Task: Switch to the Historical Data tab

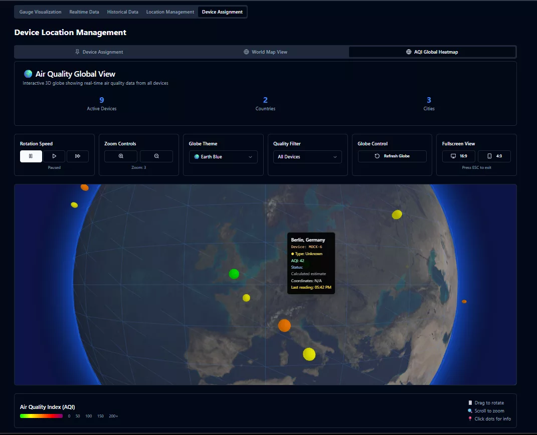Action: [122, 12]
